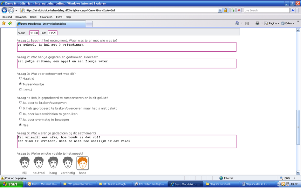Open the address bar history dropdown
The height and width of the screenshot is (188, 301).
pos(220,10)
